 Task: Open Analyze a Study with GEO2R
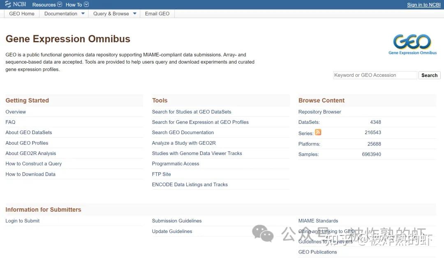tap(184, 143)
